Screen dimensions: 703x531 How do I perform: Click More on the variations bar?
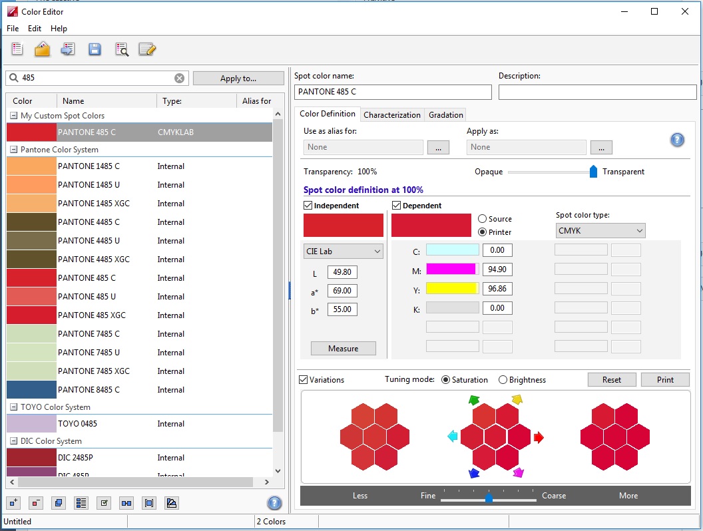pyautogui.click(x=628, y=496)
